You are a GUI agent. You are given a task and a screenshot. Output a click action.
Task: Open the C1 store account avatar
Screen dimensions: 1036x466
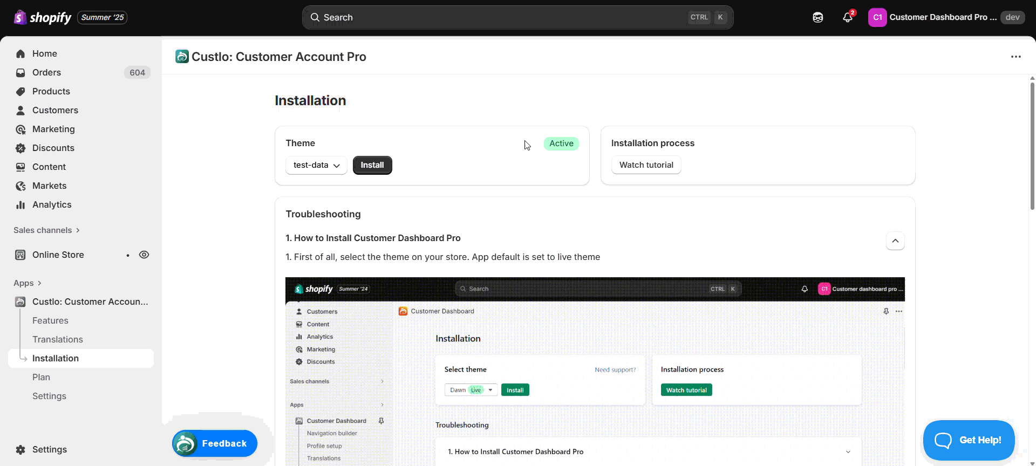(877, 17)
